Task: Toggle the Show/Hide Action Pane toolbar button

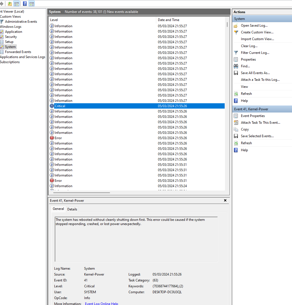Action: click(x=32, y=4)
